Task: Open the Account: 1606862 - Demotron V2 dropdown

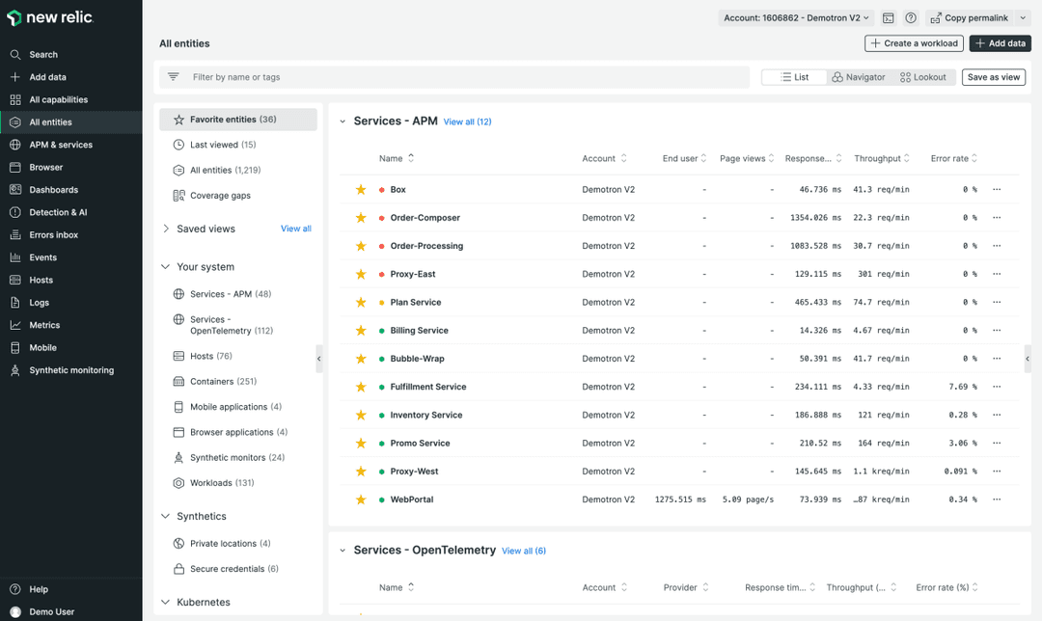Action: (x=795, y=17)
